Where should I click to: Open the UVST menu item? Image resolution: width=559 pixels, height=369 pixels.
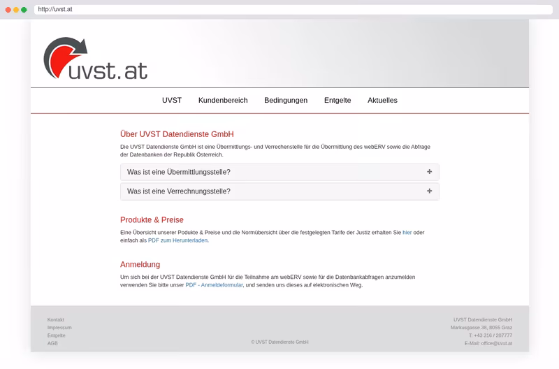tap(172, 100)
